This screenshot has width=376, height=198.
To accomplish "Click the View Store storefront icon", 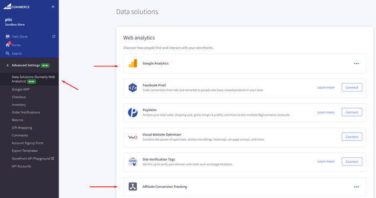I will click(x=8, y=36).
